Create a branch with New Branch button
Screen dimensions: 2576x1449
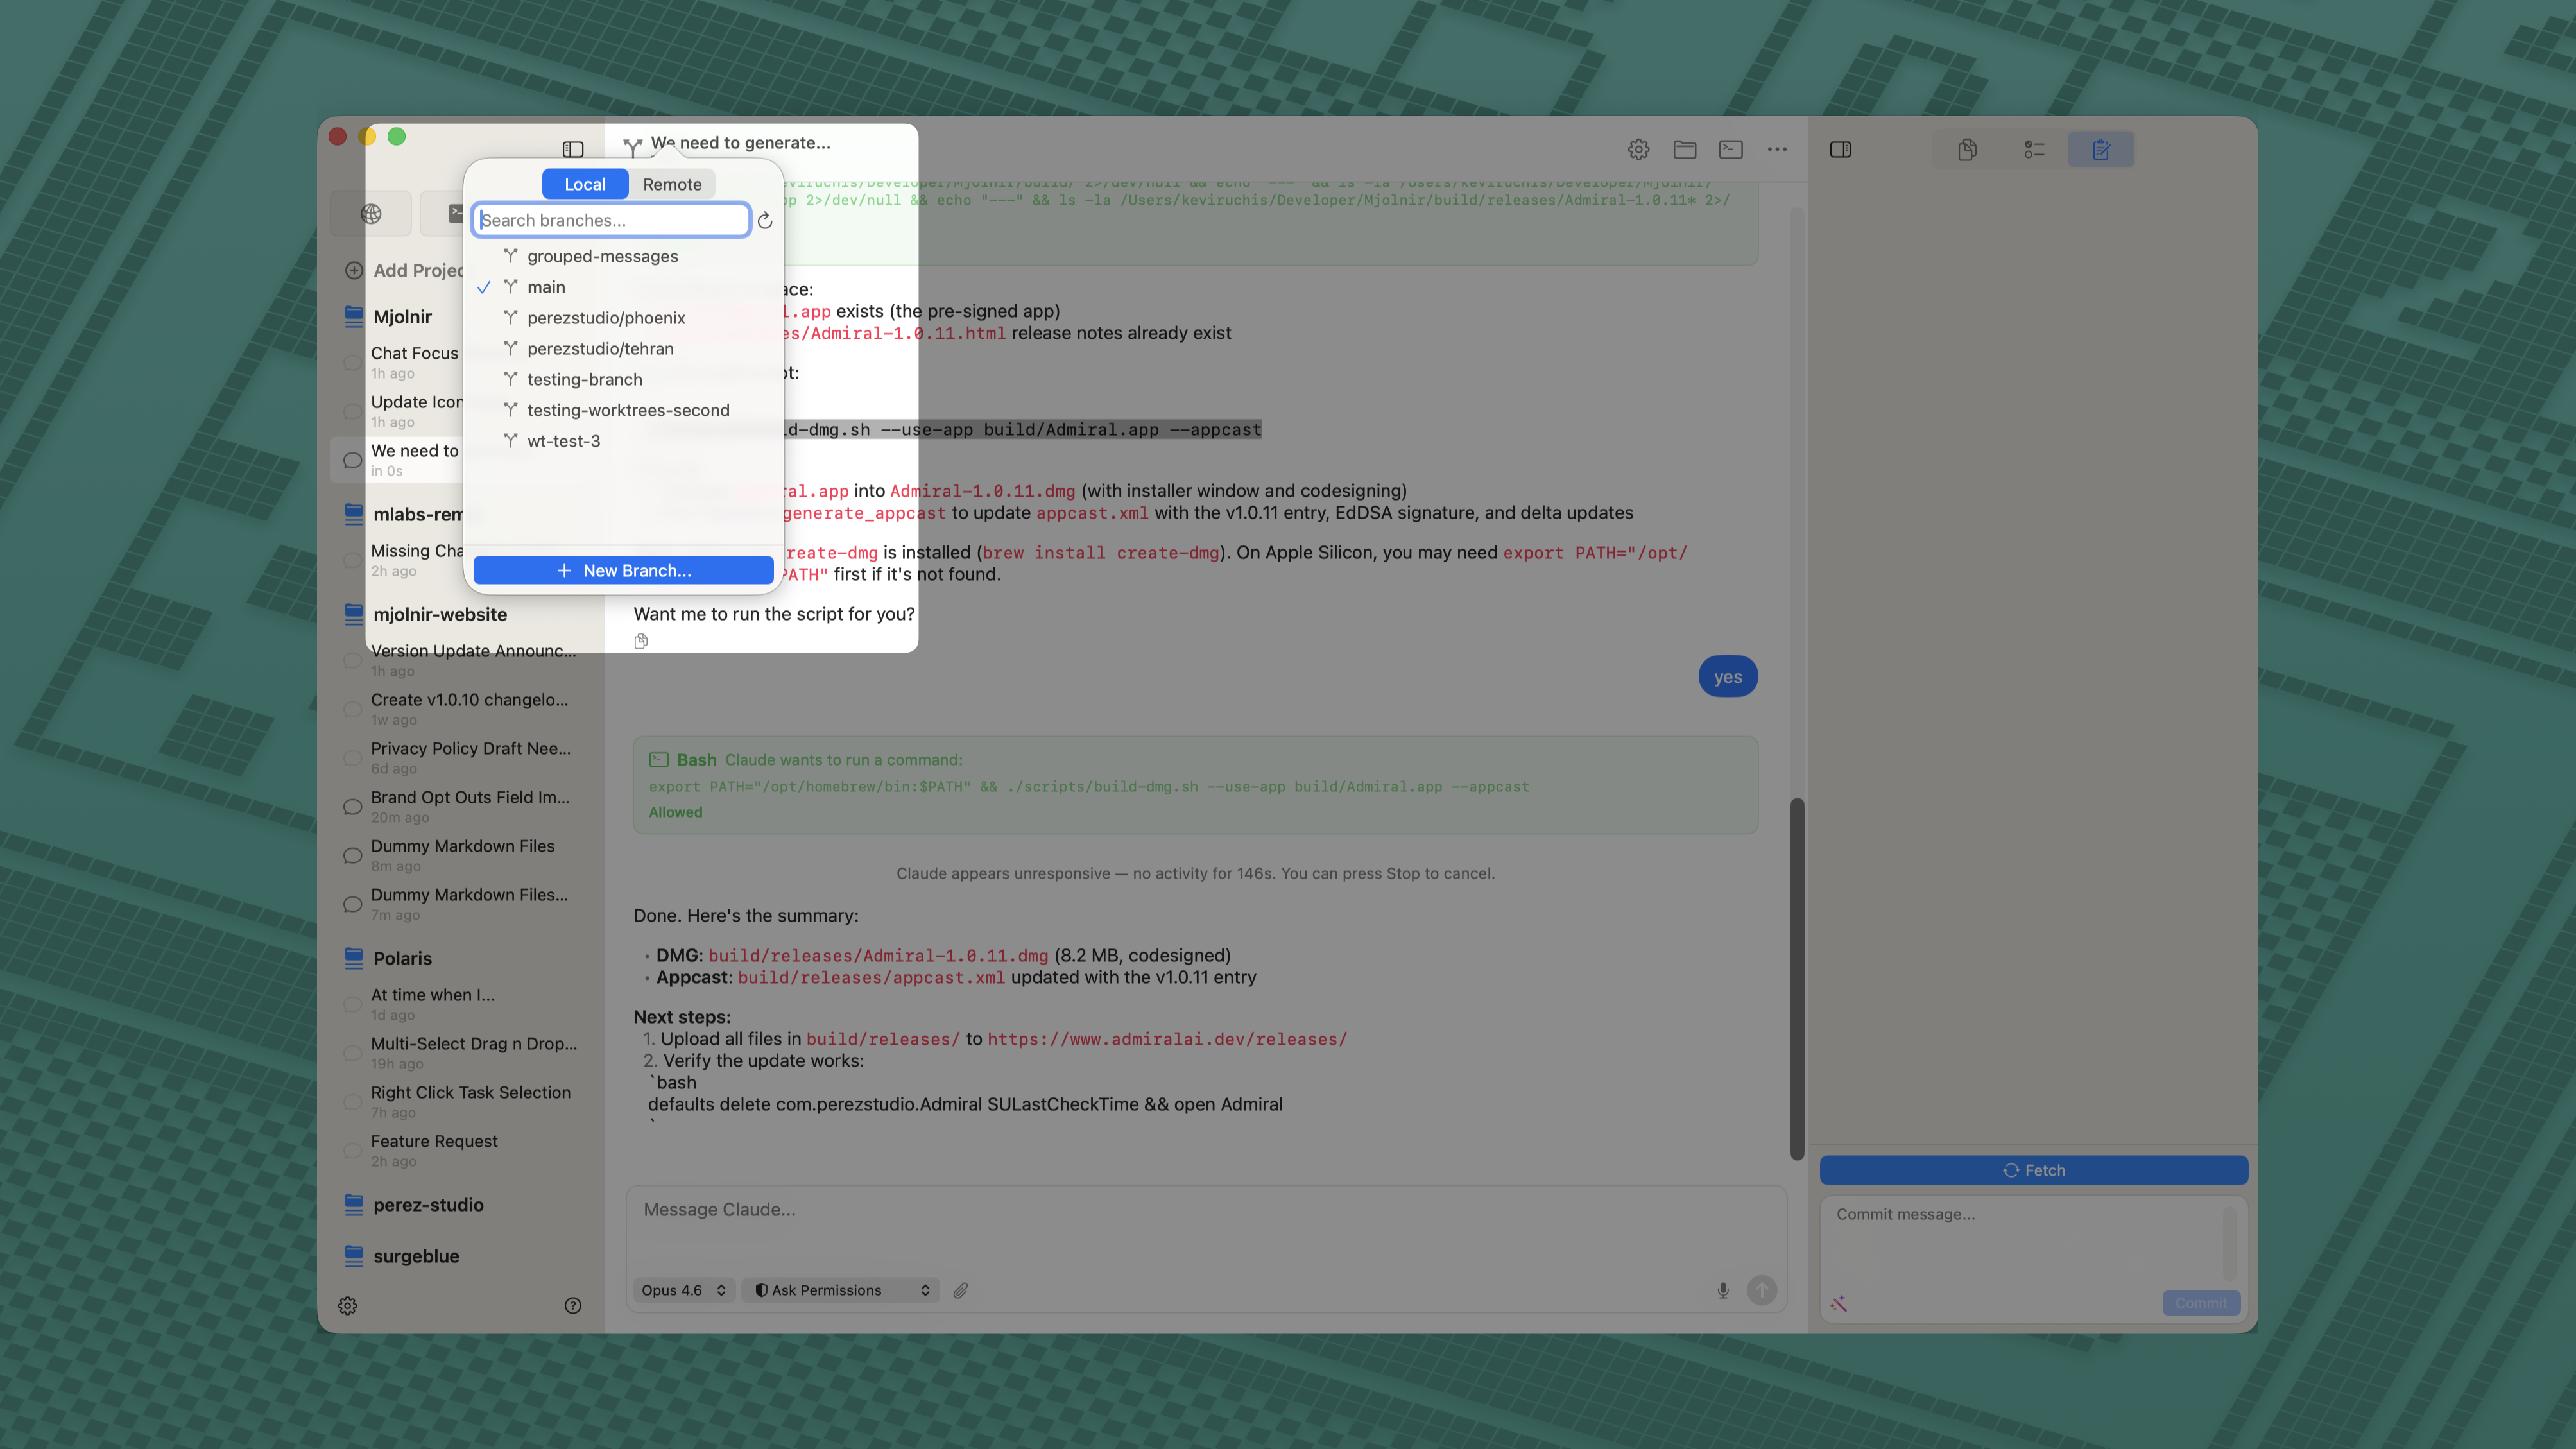(623, 570)
